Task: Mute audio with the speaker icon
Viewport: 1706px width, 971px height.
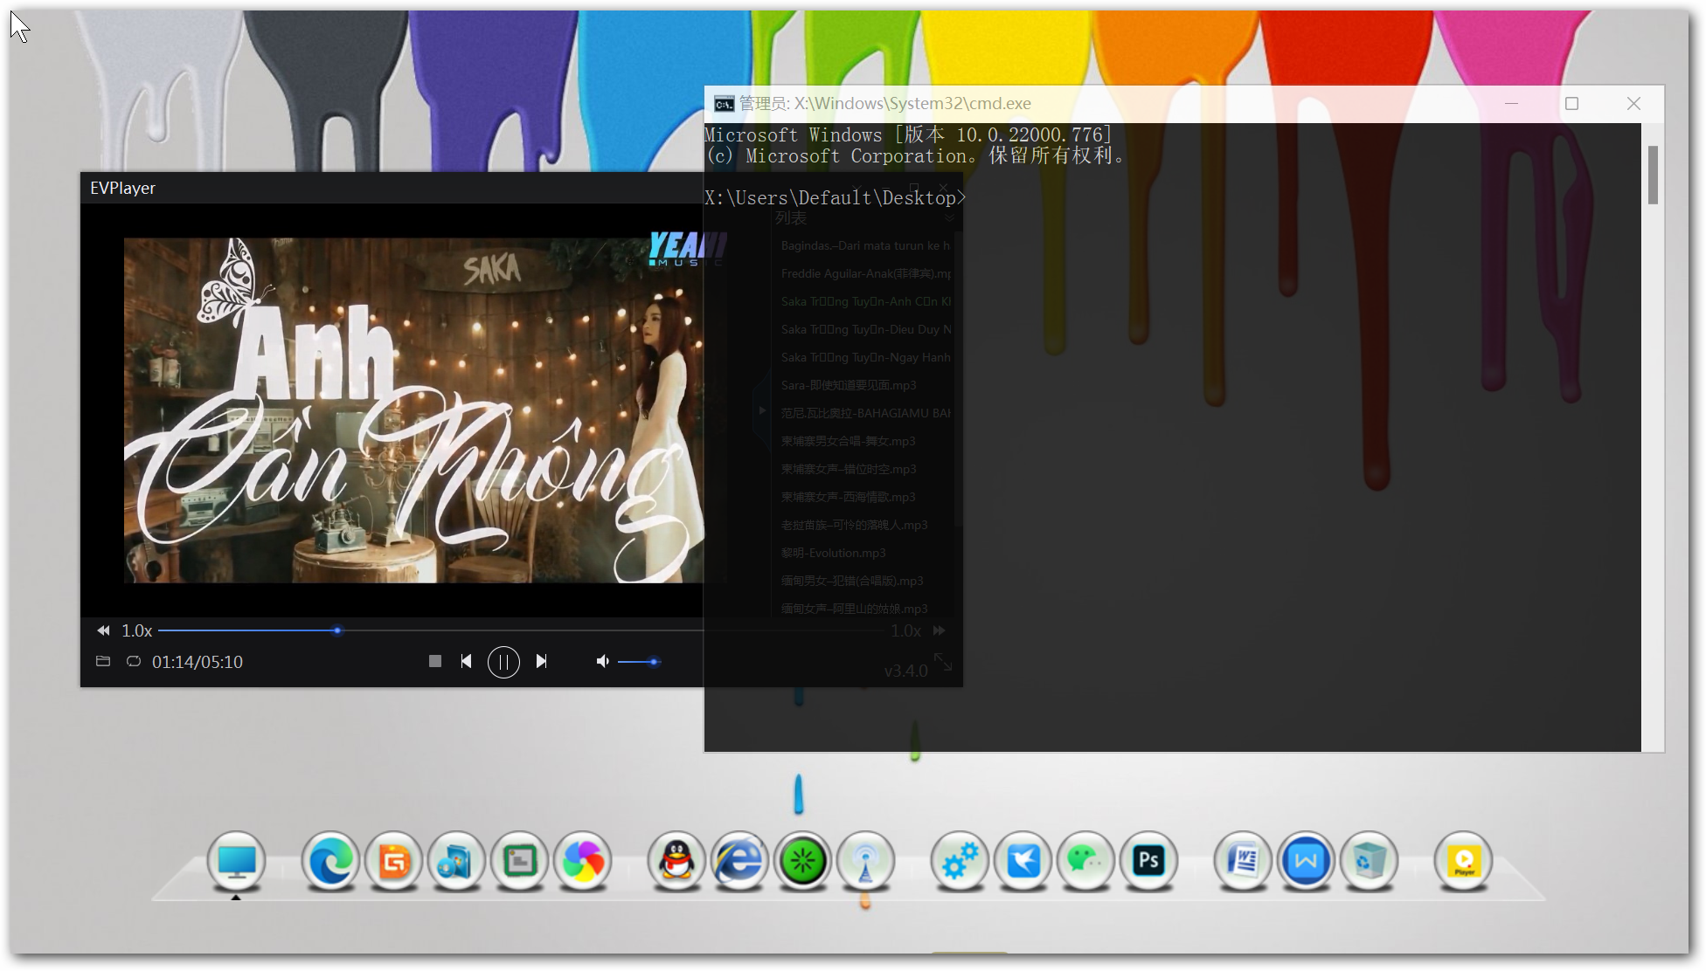Action: (x=602, y=661)
